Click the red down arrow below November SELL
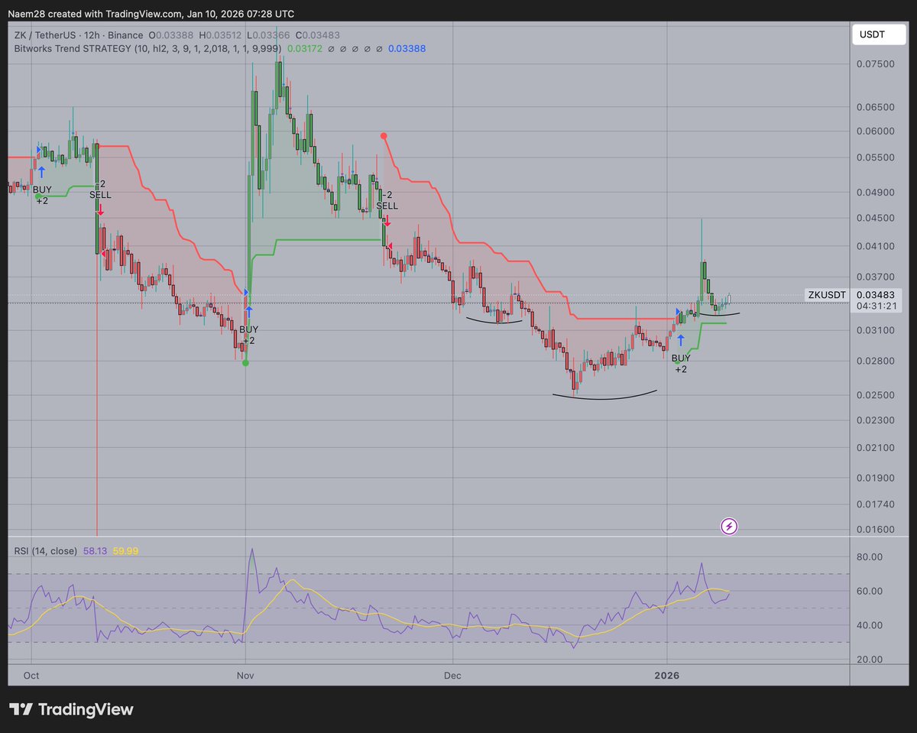Screen dimensions: 917x733 (387, 221)
